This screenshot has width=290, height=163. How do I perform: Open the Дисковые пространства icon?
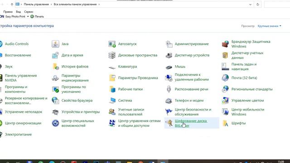[112, 55]
